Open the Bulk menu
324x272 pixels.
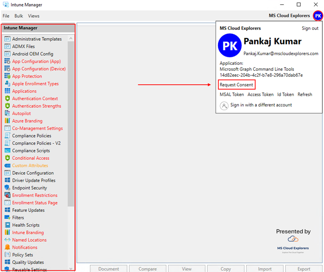pos(18,16)
